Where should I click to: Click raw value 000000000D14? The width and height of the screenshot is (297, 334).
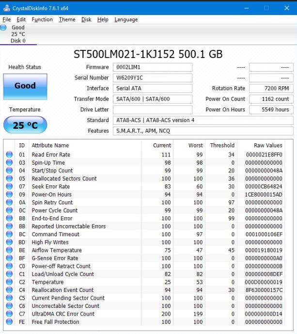point(264,314)
